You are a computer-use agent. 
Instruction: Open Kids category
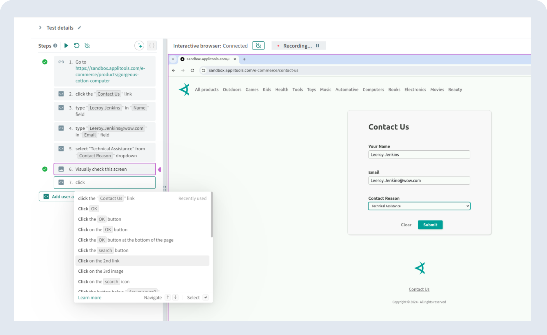(267, 90)
